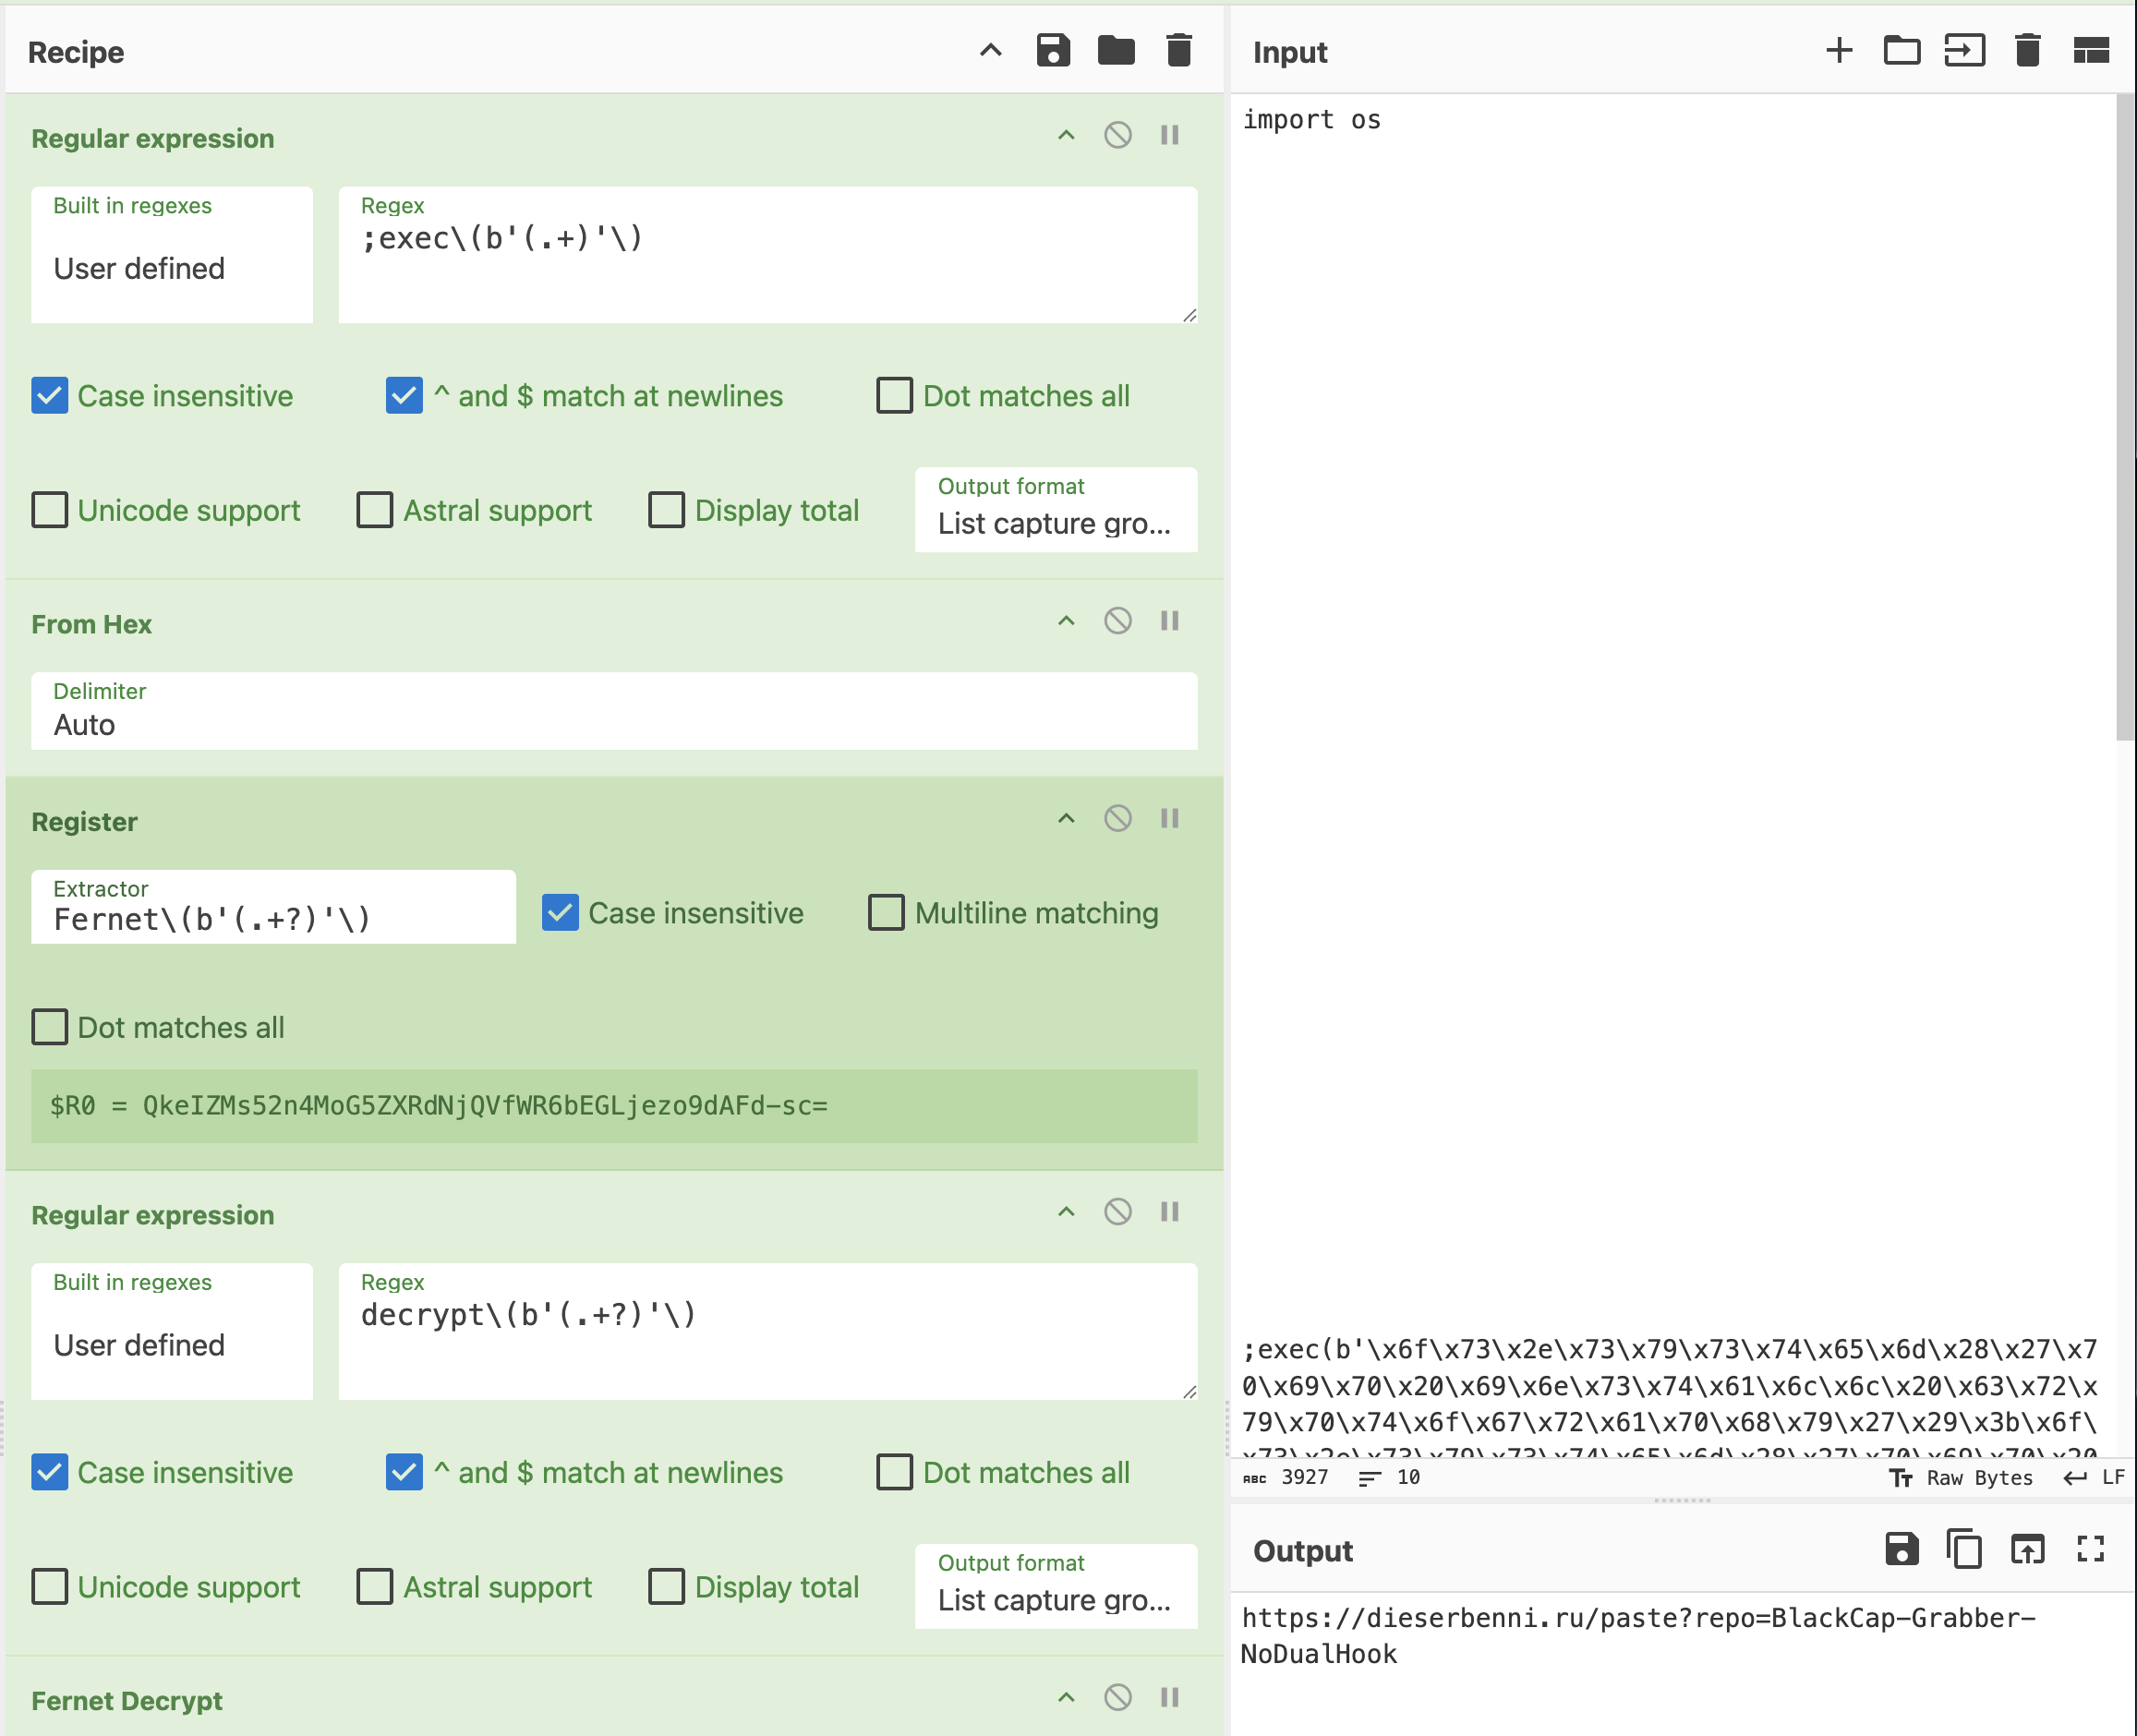Toggle Case insensitive in decrypt regex operation
2137x1736 pixels.
pos(50,1473)
